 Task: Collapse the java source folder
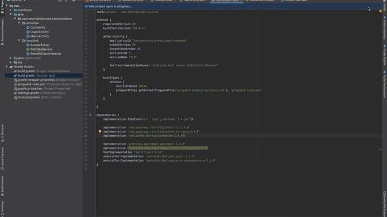(11, 14)
